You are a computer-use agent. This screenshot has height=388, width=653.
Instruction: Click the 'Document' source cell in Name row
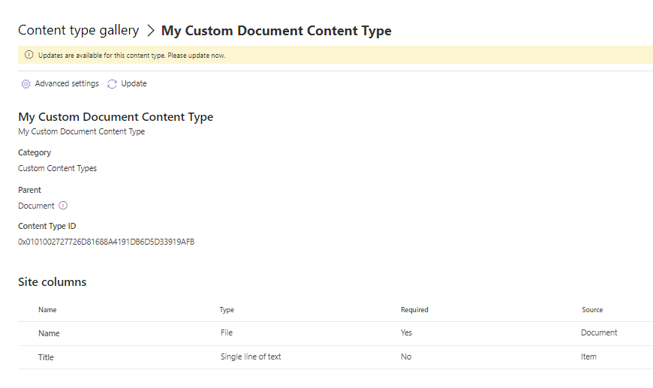click(599, 332)
